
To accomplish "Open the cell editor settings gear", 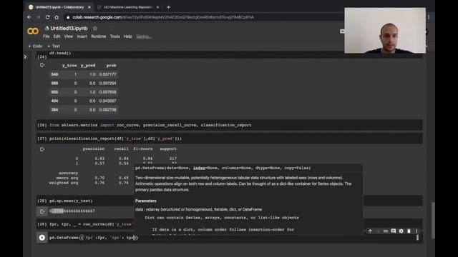I will pos(401,231).
